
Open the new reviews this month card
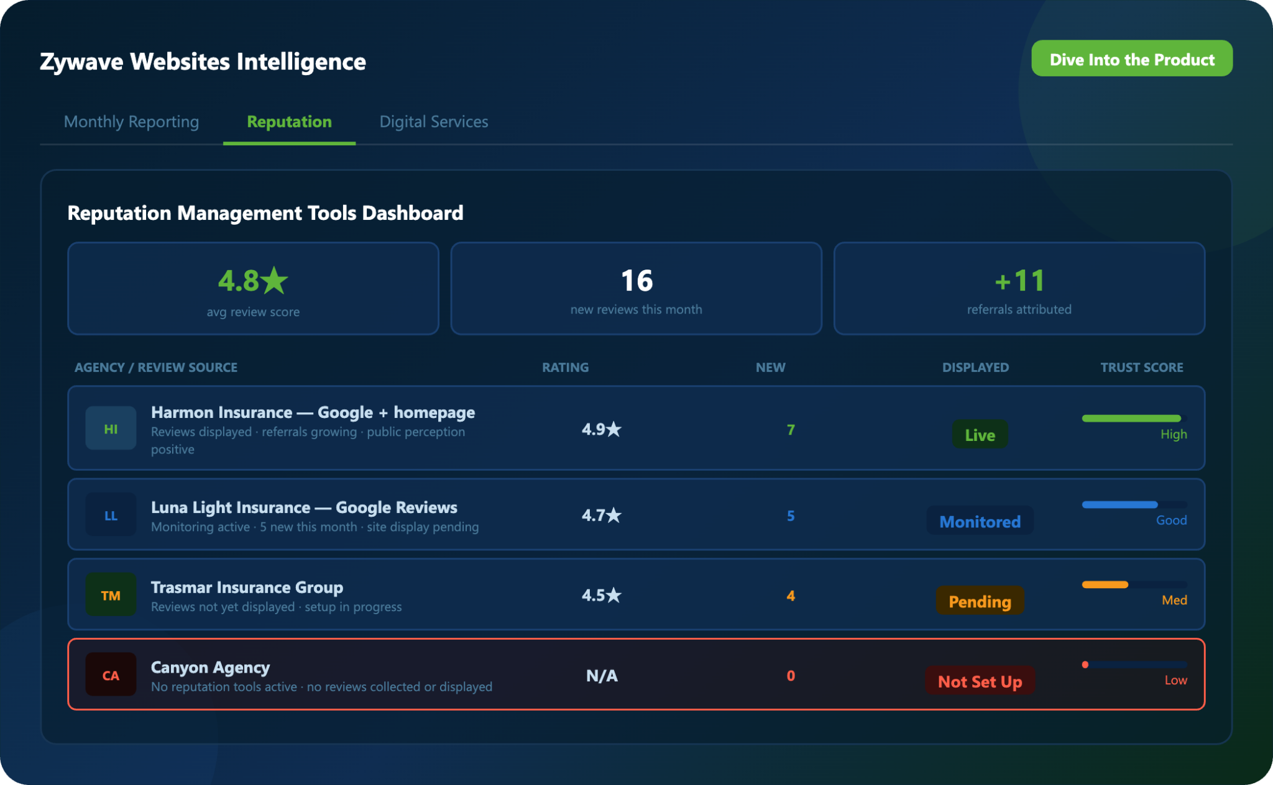click(636, 289)
